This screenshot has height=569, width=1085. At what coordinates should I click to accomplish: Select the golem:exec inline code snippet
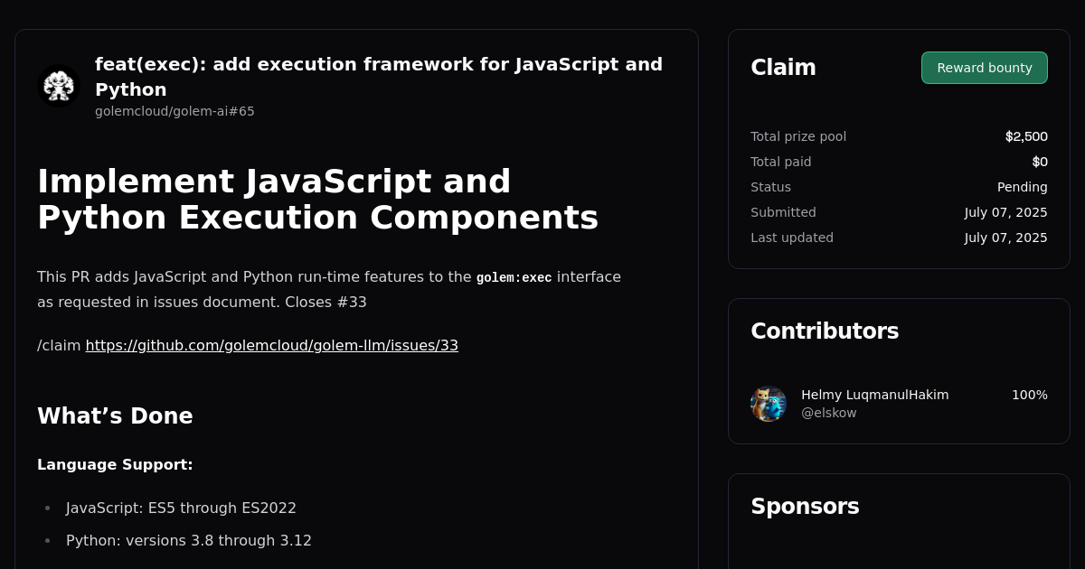click(x=514, y=277)
